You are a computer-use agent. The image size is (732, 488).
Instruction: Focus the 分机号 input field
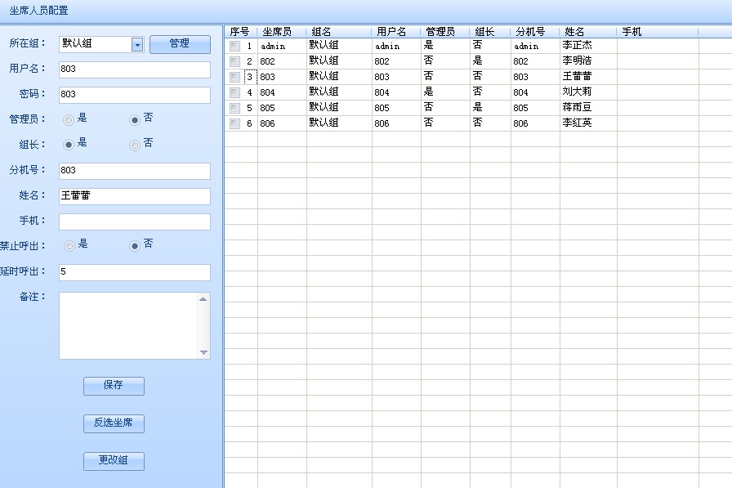[x=135, y=171]
